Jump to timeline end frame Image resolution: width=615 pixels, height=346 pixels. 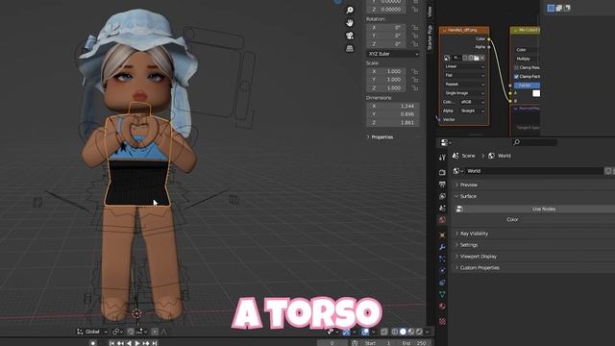point(155,343)
